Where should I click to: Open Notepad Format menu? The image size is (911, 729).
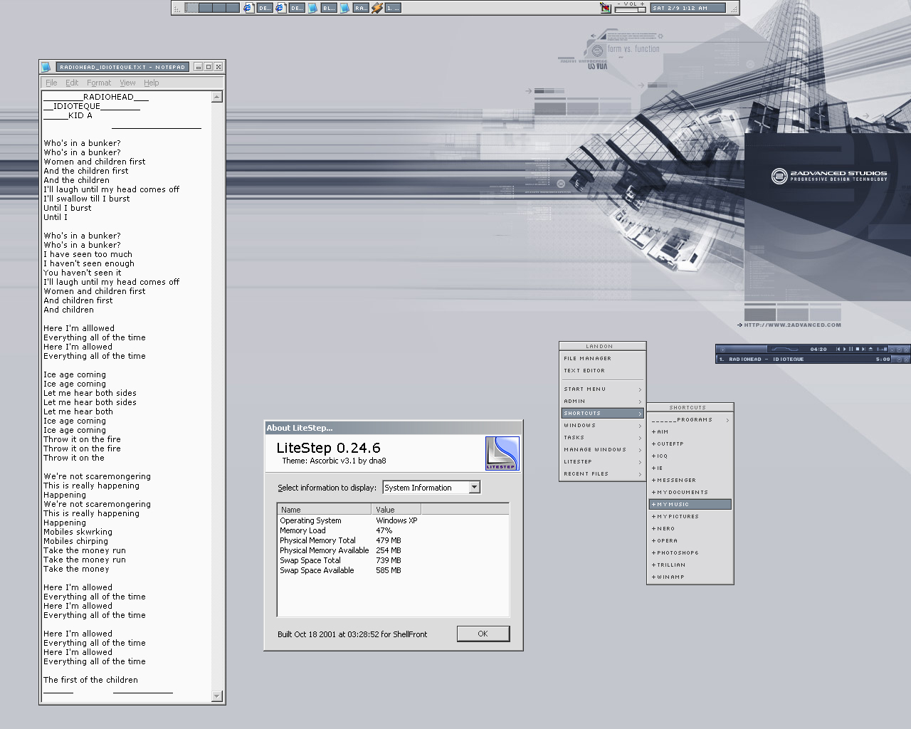[99, 83]
